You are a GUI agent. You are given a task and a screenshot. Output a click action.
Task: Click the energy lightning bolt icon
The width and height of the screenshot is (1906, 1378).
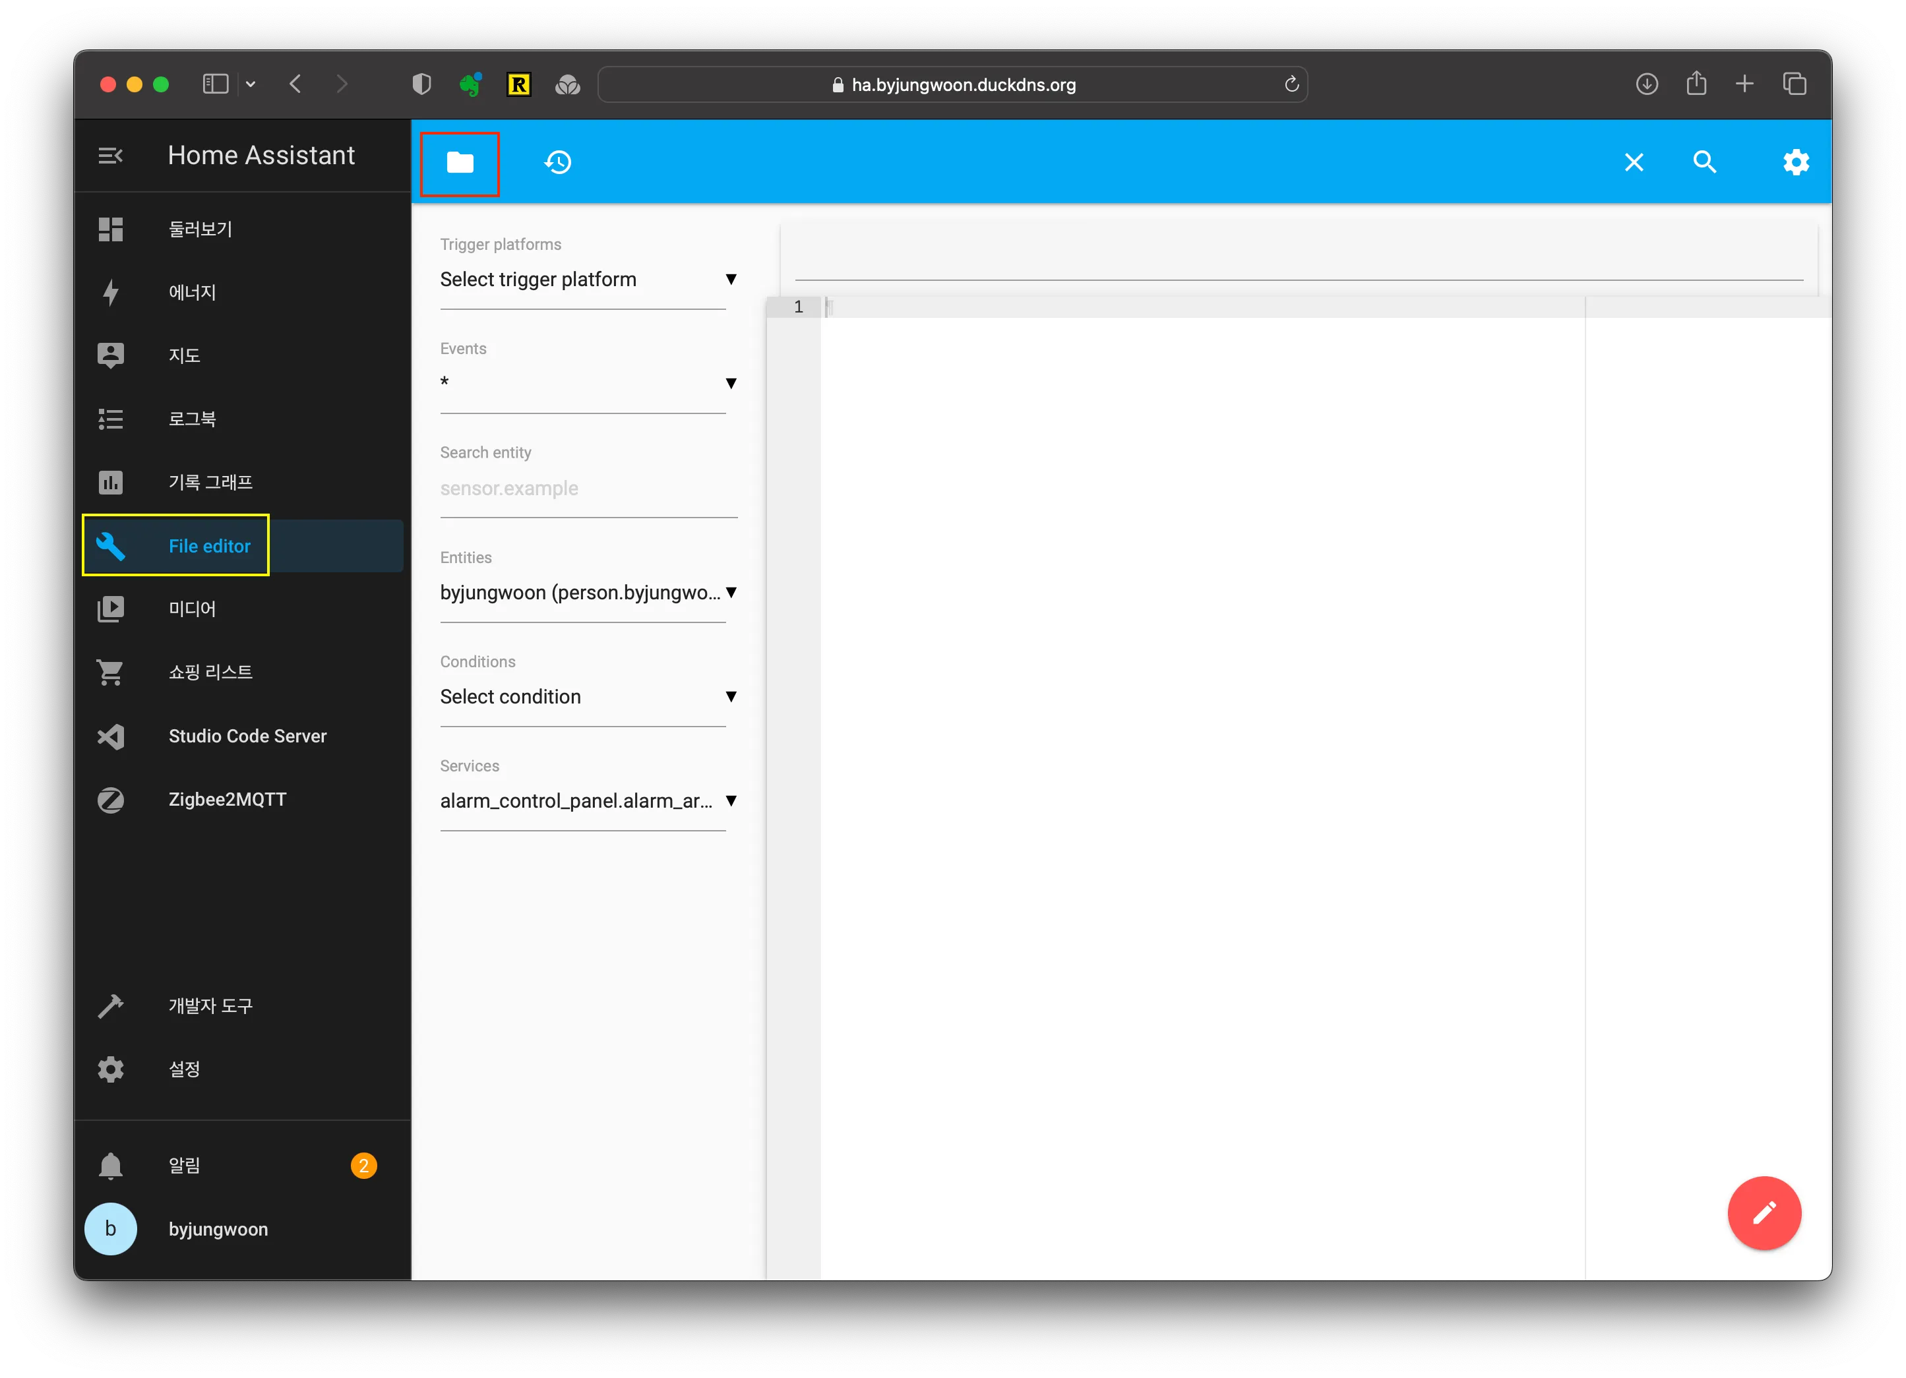[x=111, y=292]
